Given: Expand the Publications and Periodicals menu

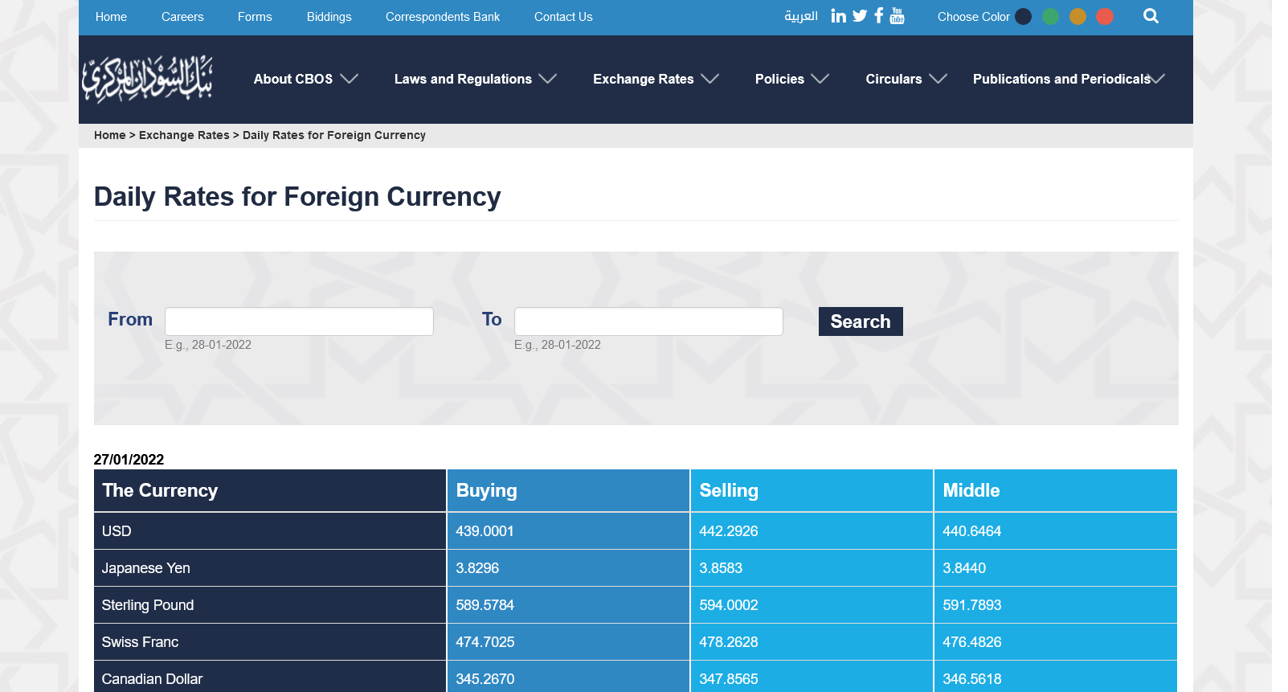Looking at the screenshot, I should 1068,79.
